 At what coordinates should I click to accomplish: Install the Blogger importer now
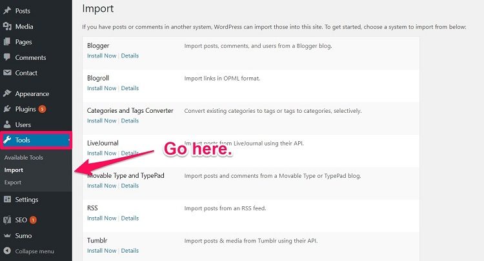click(101, 56)
